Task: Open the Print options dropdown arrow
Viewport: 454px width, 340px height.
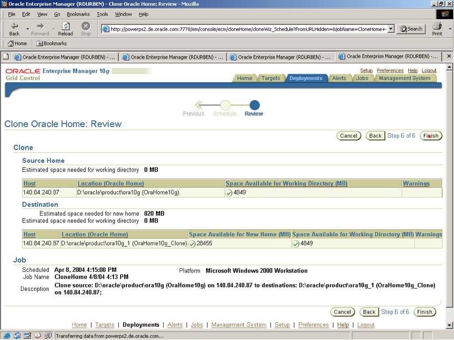Action: point(450,29)
